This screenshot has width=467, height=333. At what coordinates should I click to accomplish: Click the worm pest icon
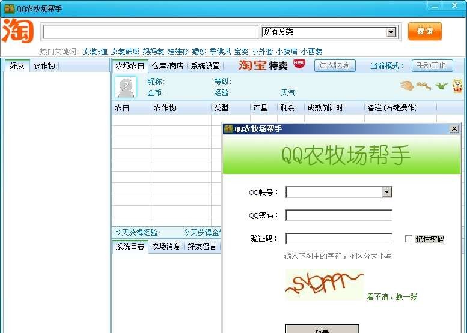tap(424, 86)
